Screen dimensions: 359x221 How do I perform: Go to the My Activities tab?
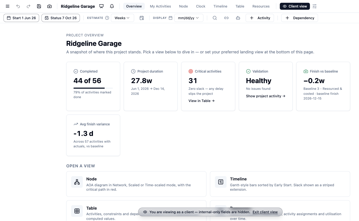tap(160, 6)
